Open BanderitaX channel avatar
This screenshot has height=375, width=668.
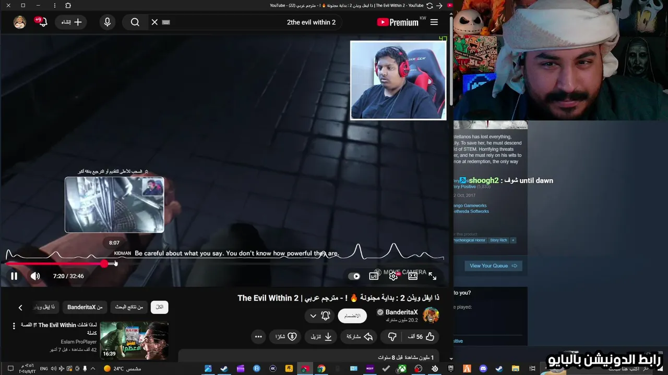(x=431, y=316)
